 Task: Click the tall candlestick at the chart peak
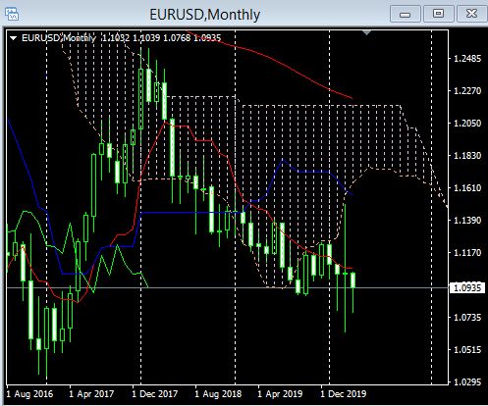point(148,85)
